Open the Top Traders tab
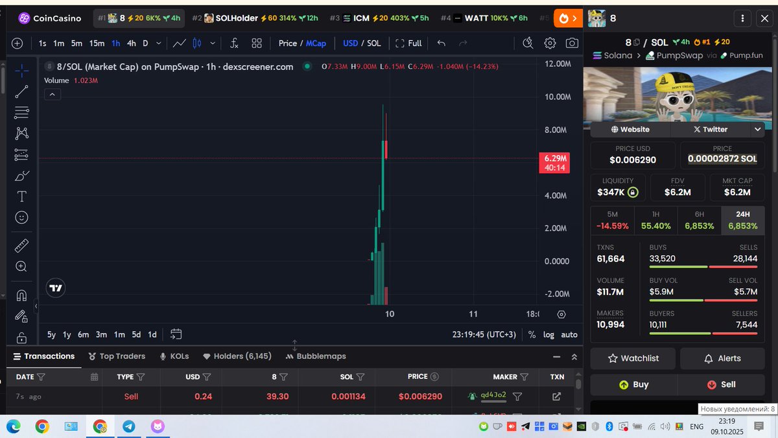This screenshot has width=778, height=438. point(117,356)
